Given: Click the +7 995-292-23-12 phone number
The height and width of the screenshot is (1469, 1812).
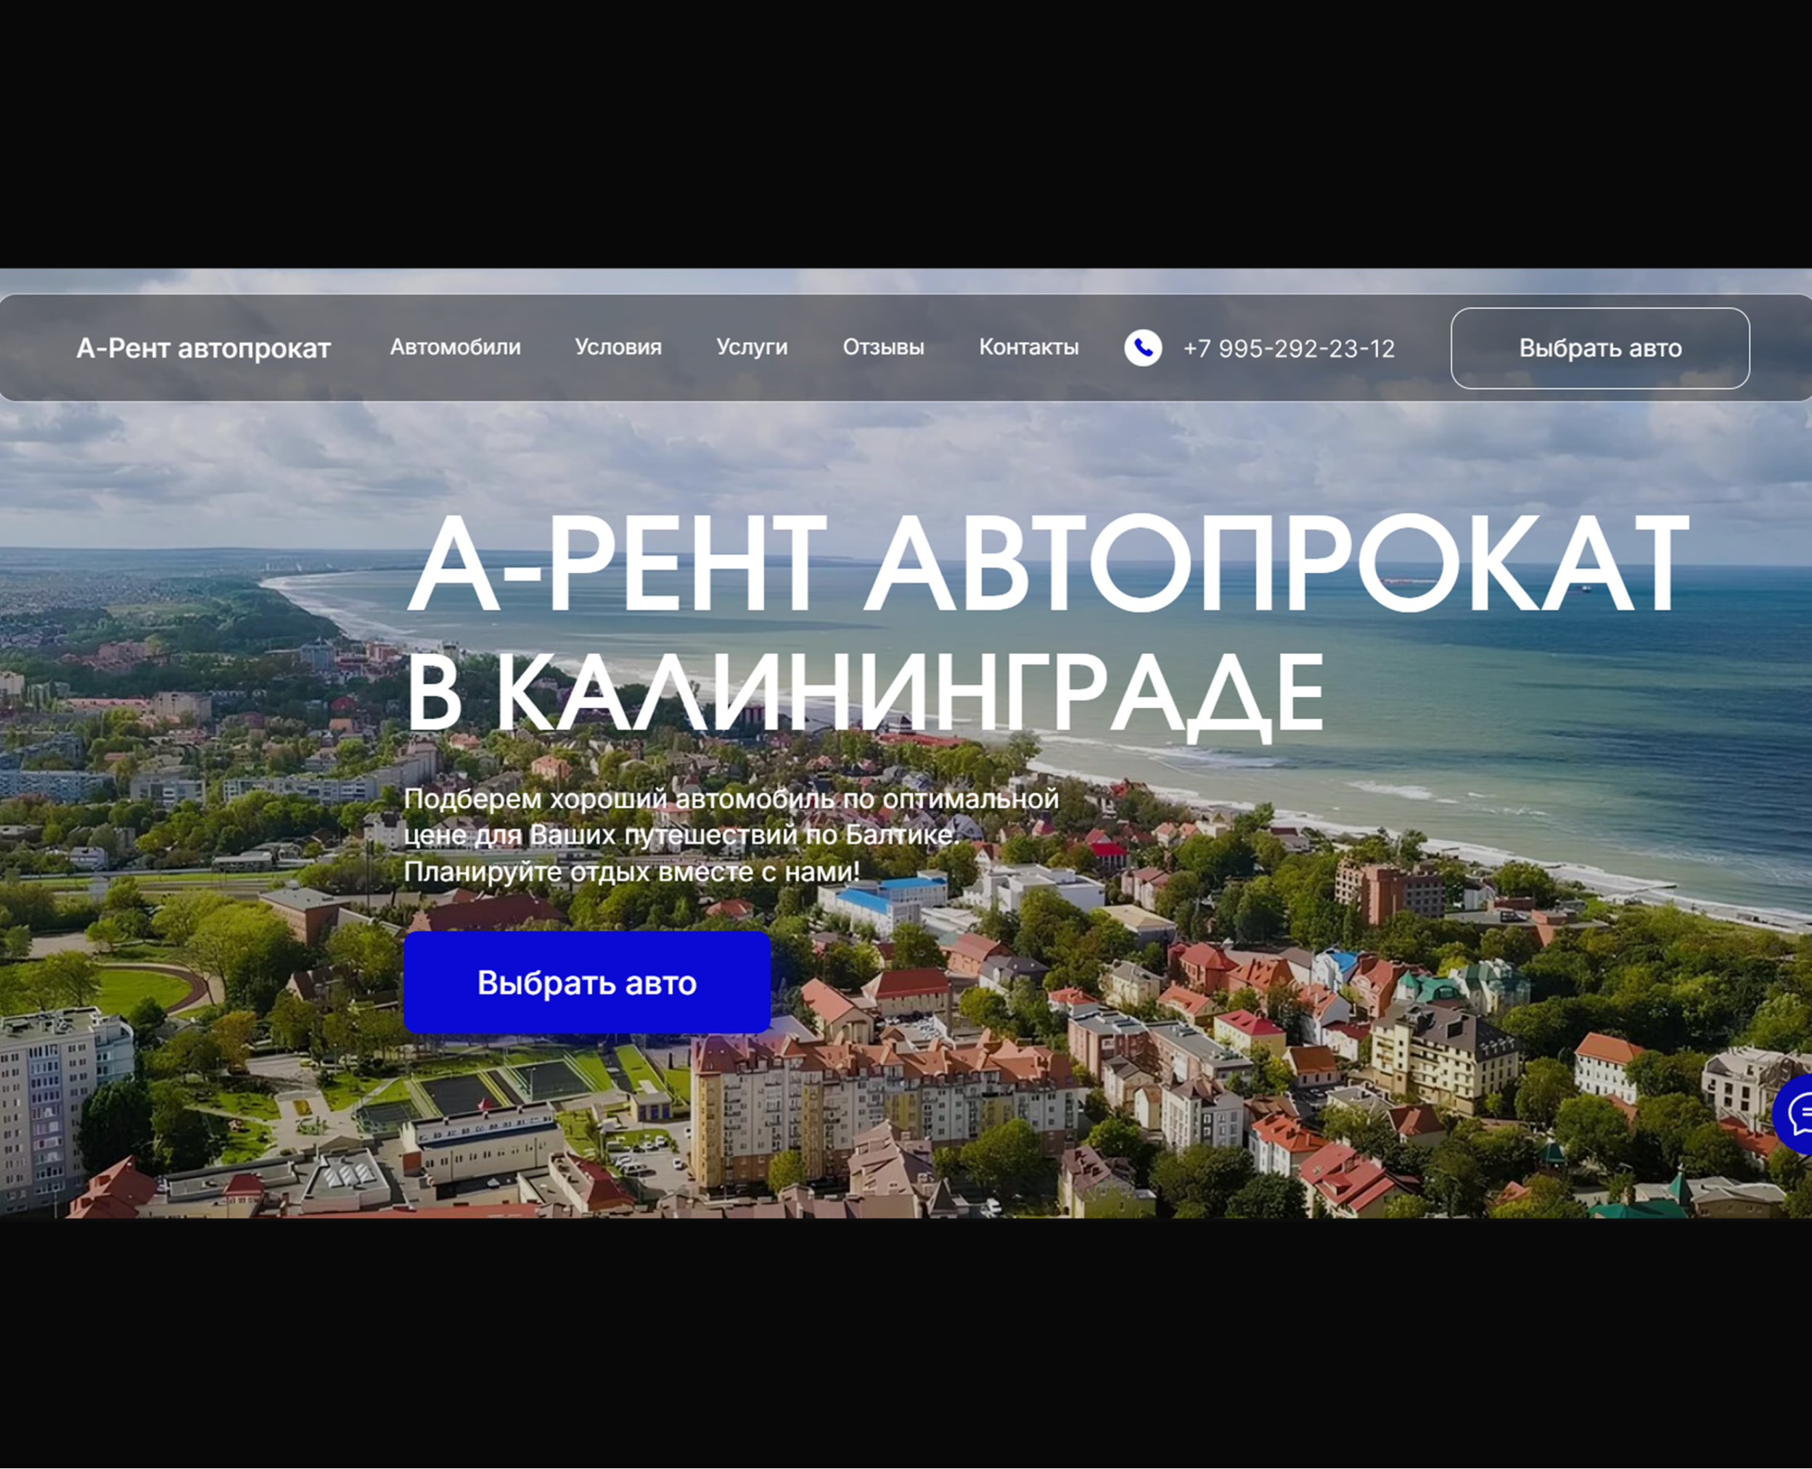Looking at the screenshot, I should click(1288, 349).
